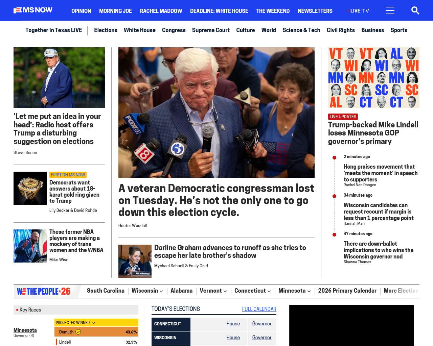Go to Culture section

point(246,30)
